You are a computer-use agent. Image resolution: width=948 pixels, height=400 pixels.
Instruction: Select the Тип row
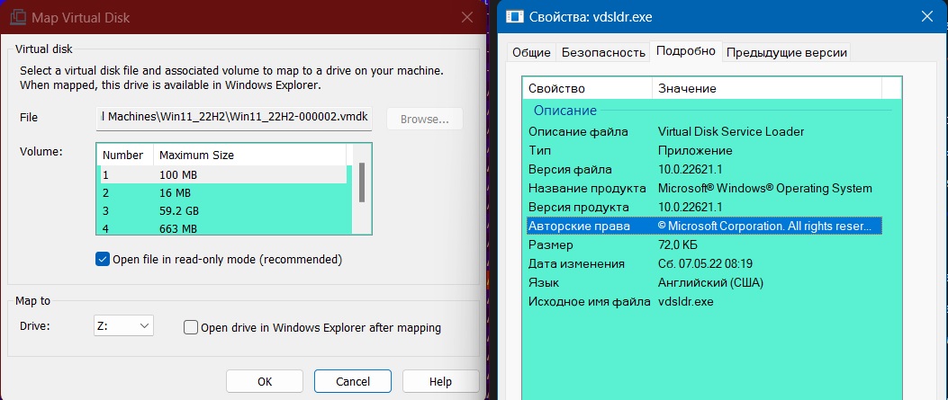pos(704,150)
